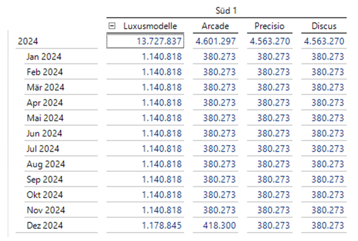Select the Luxusmodelle value for Jun 2024
This screenshot has height=241, width=358.
point(162,134)
